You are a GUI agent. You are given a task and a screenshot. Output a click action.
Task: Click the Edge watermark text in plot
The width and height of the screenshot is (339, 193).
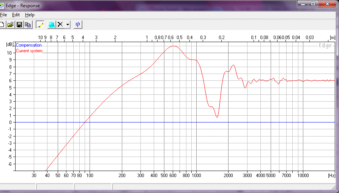(x=325, y=46)
